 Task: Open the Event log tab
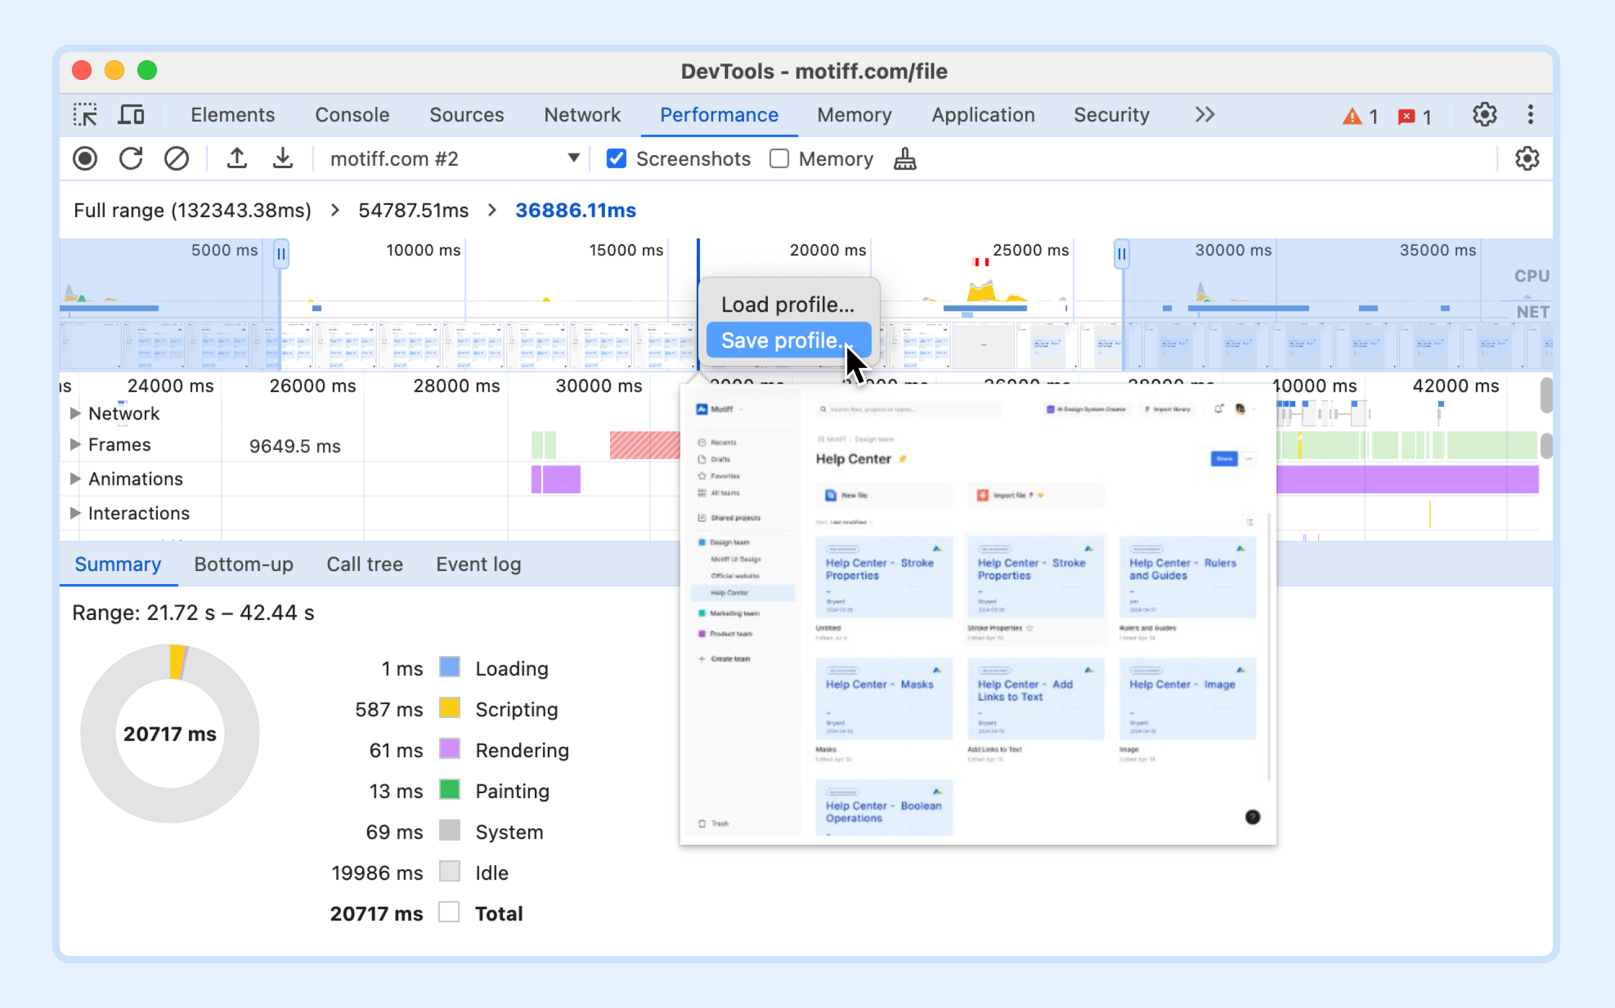[x=478, y=564]
